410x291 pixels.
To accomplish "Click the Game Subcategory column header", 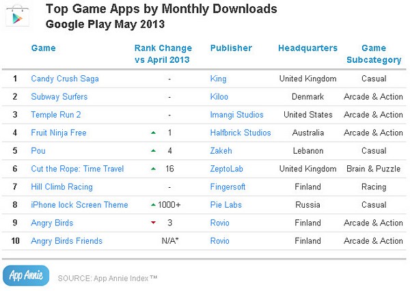I will pos(374,54).
